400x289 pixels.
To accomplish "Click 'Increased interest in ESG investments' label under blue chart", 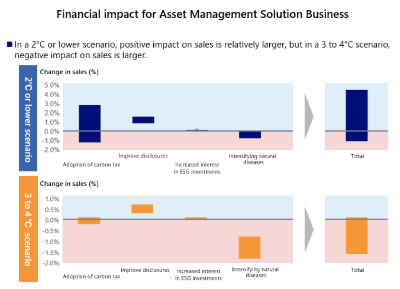I will (196, 168).
